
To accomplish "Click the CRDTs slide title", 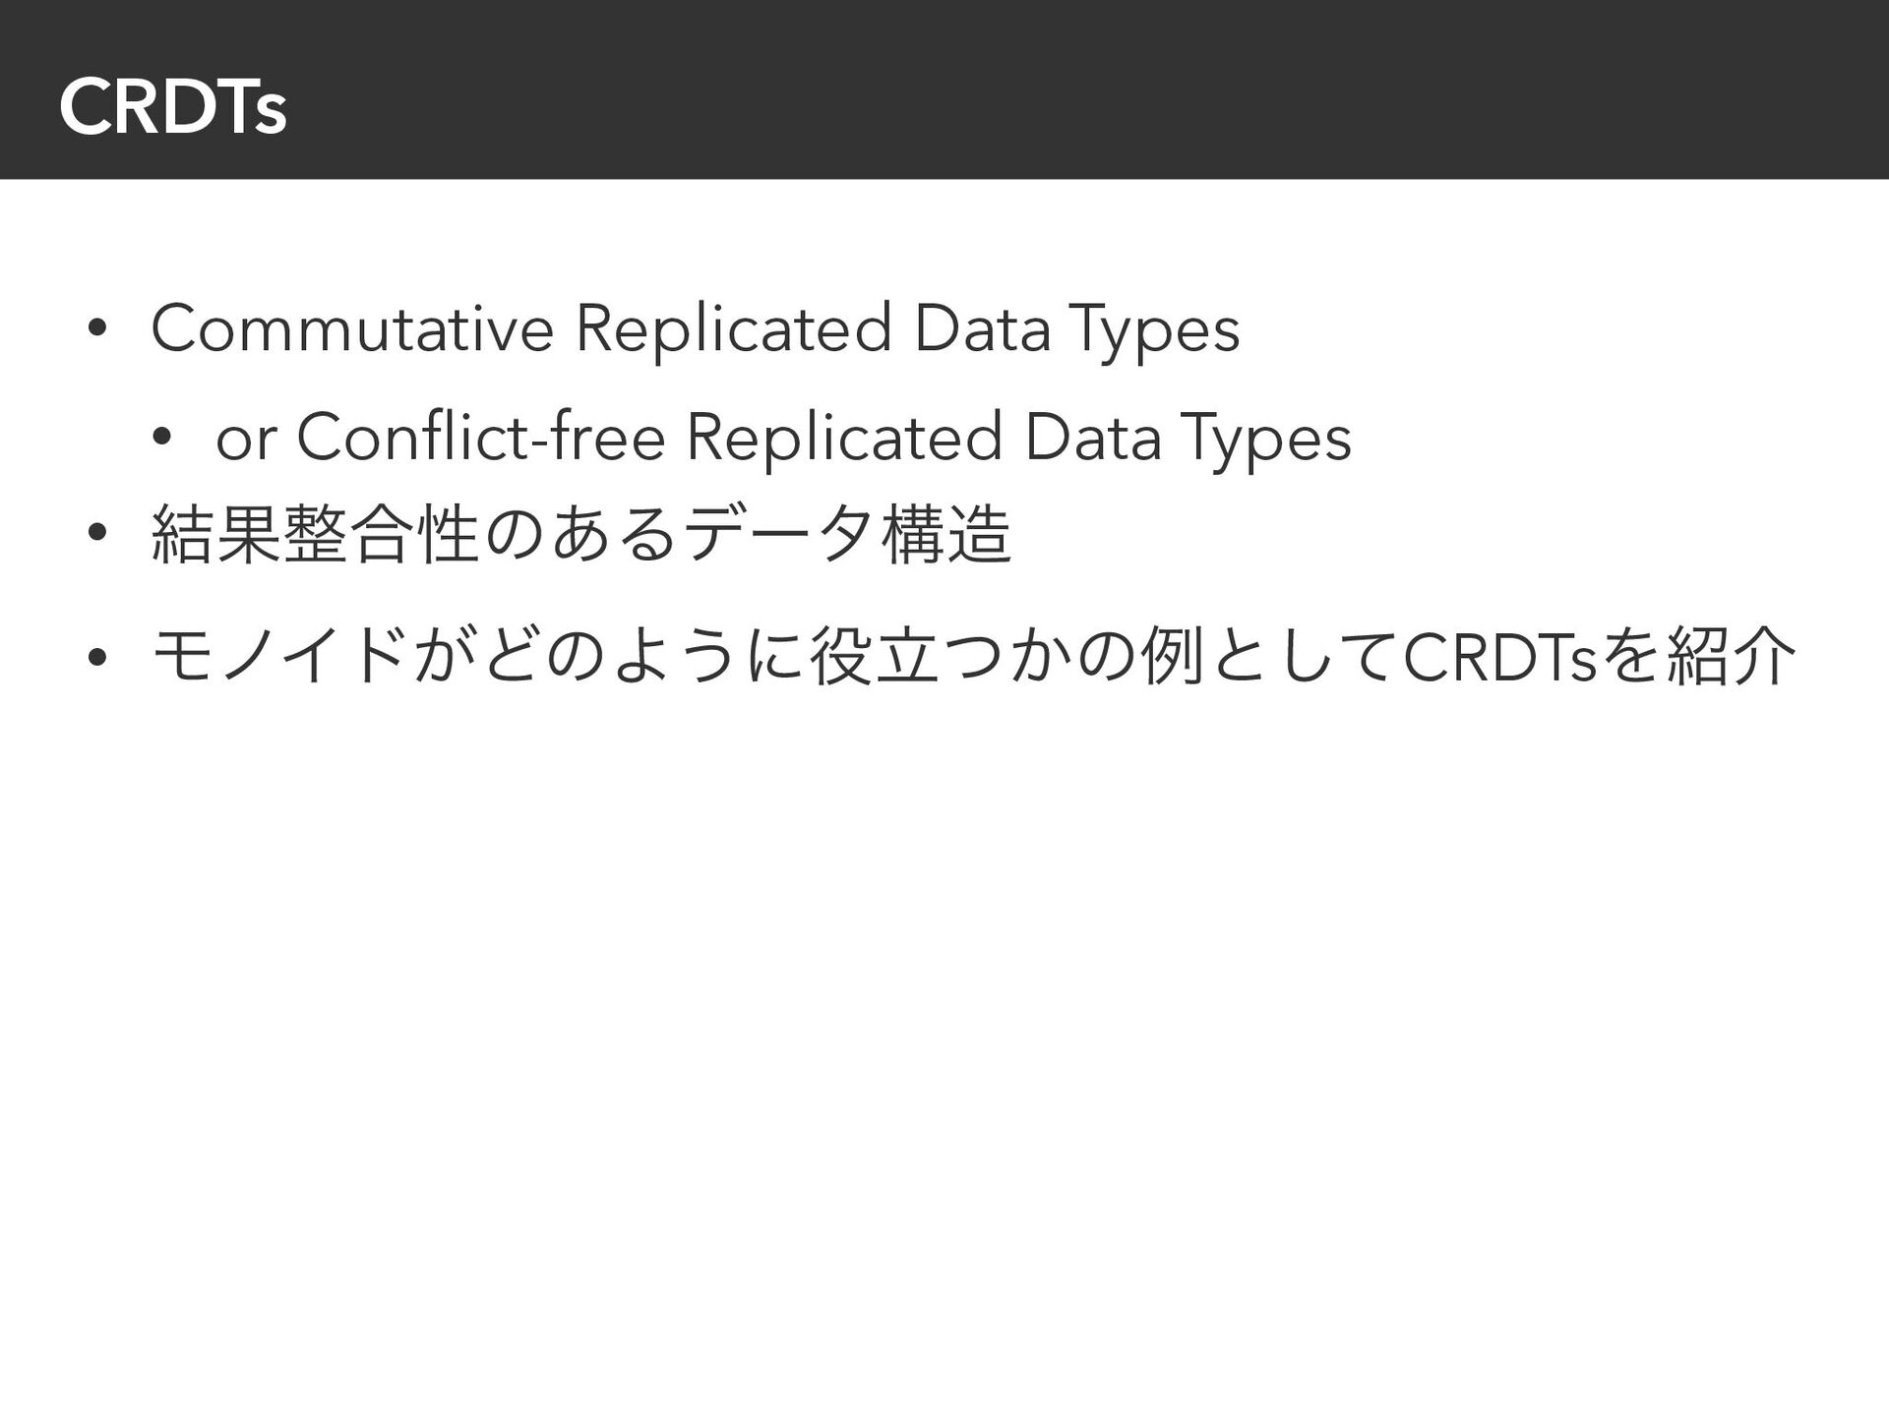I will click(172, 108).
